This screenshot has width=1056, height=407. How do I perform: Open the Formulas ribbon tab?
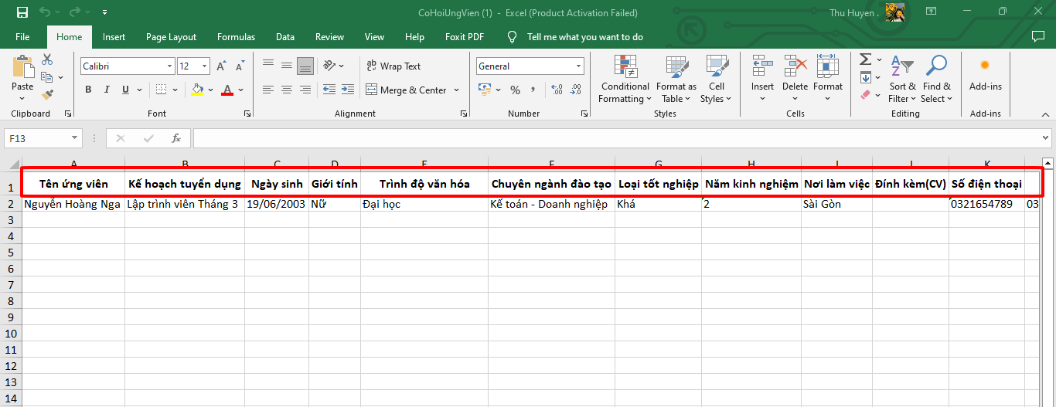tap(236, 37)
